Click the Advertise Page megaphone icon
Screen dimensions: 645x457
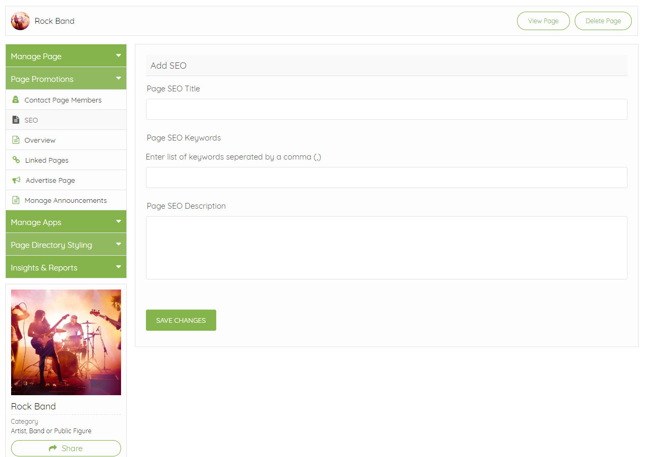click(16, 180)
